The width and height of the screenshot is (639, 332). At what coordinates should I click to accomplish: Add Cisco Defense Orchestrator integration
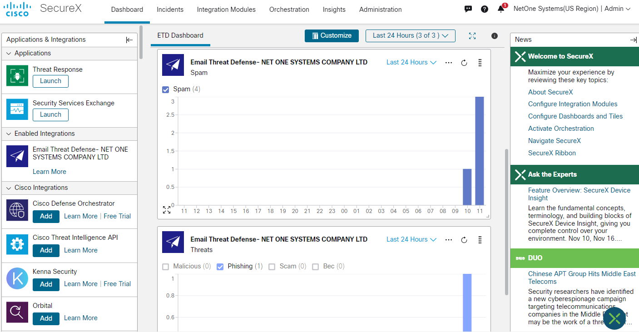click(x=46, y=217)
